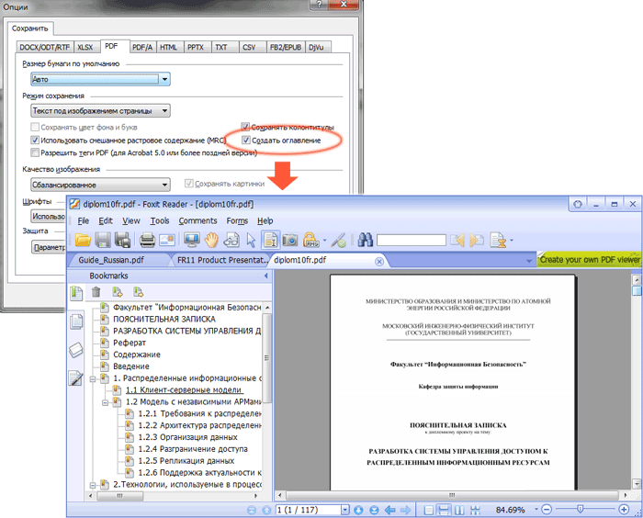The width and height of the screenshot is (643, 518).
Task: Zoom in using the plus icon
Action: pyautogui.click(x=625, y=509)
